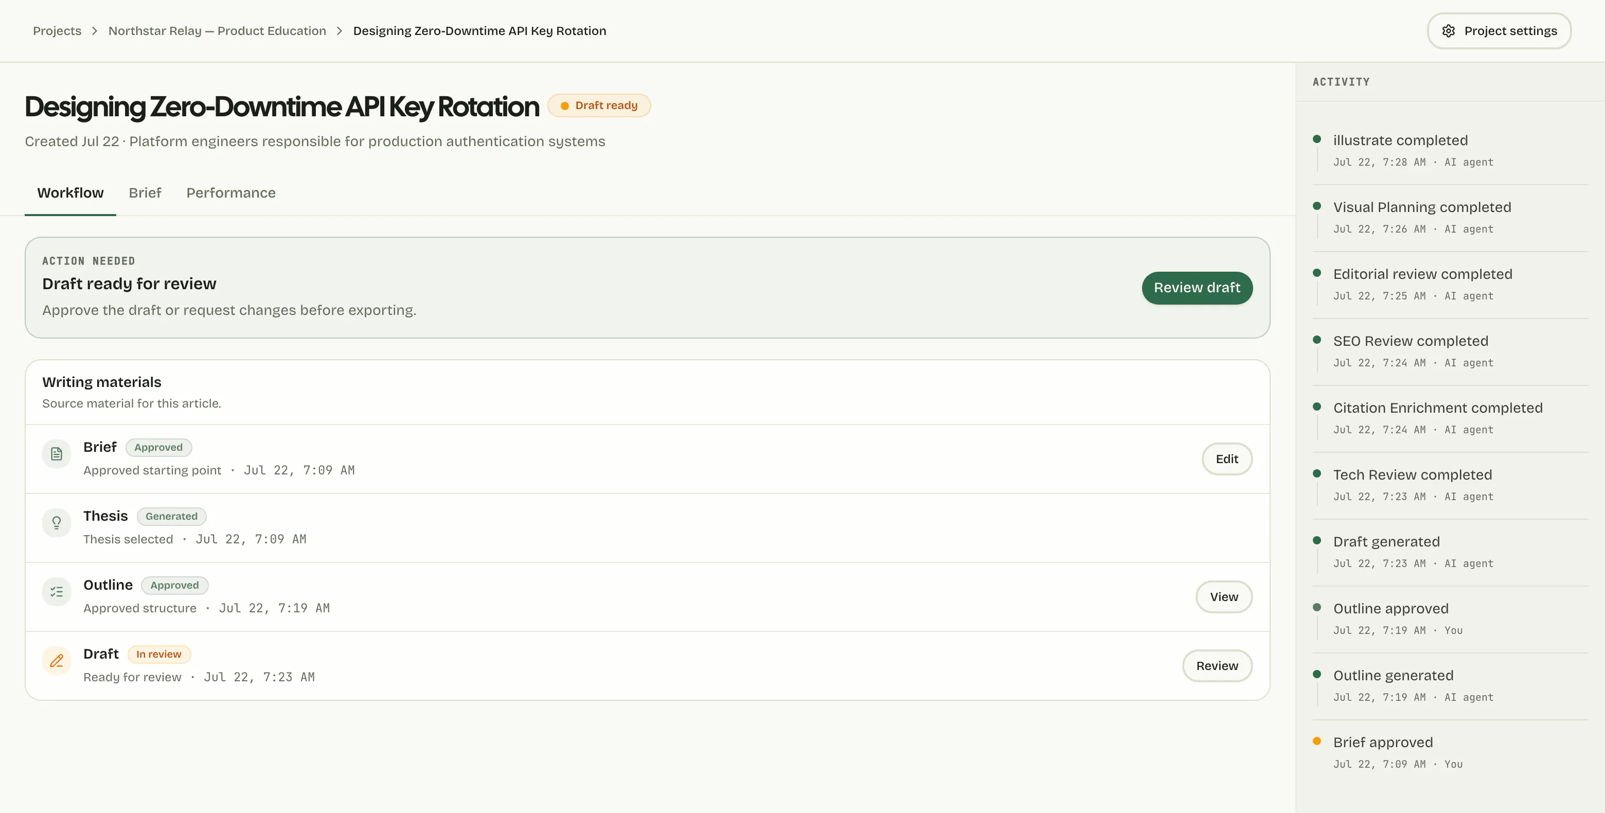Click the Thesis lightbulb icon
Viewport: 1605px width, 813px height.
point(57,523)
